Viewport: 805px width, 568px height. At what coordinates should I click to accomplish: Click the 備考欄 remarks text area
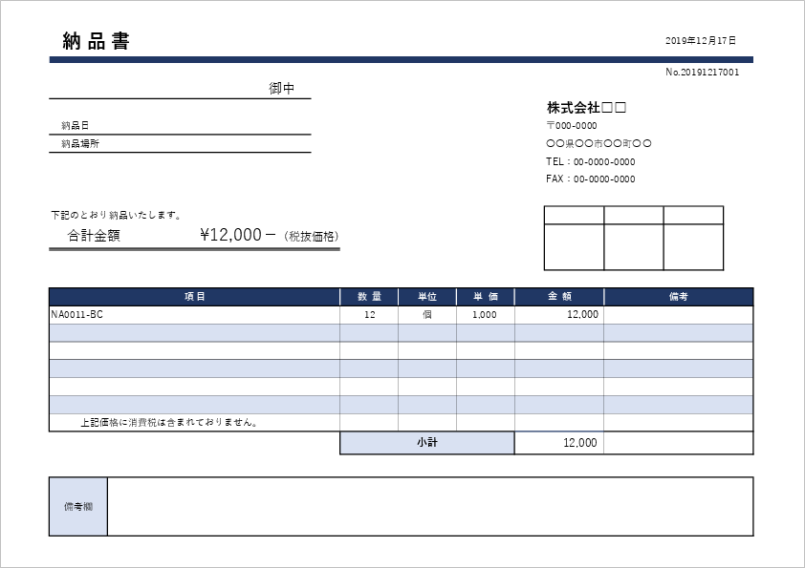point(429,506)
